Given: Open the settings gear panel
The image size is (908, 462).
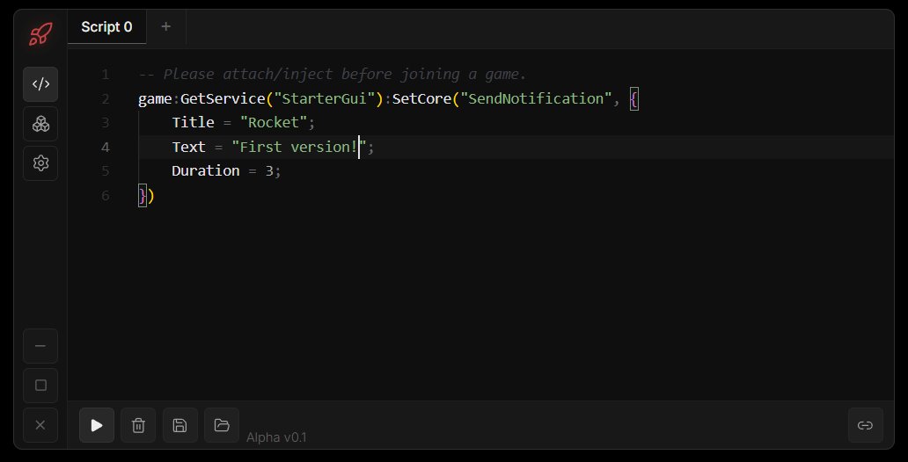Looking at the screenshot, I should click(40, 163).
